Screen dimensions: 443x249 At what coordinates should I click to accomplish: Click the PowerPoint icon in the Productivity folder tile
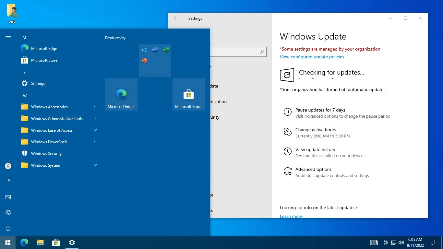(144, 61)
